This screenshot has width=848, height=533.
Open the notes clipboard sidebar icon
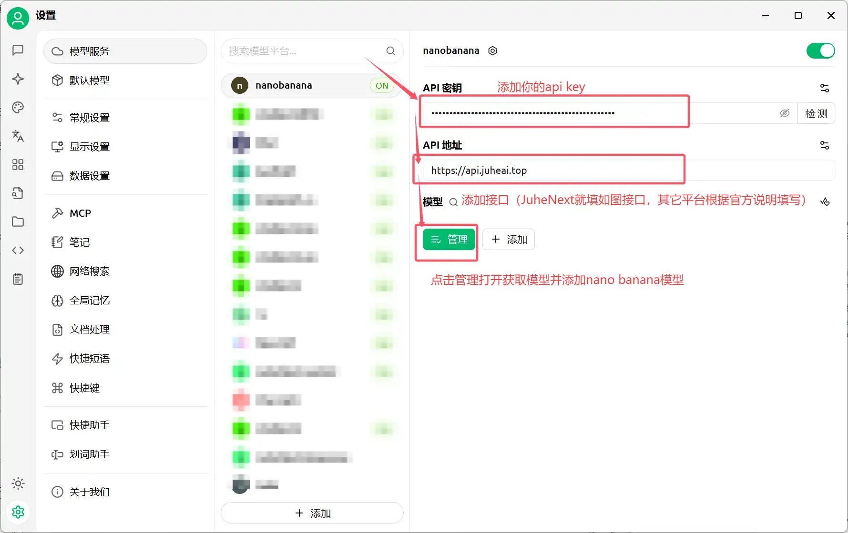[x=18, y=279]
